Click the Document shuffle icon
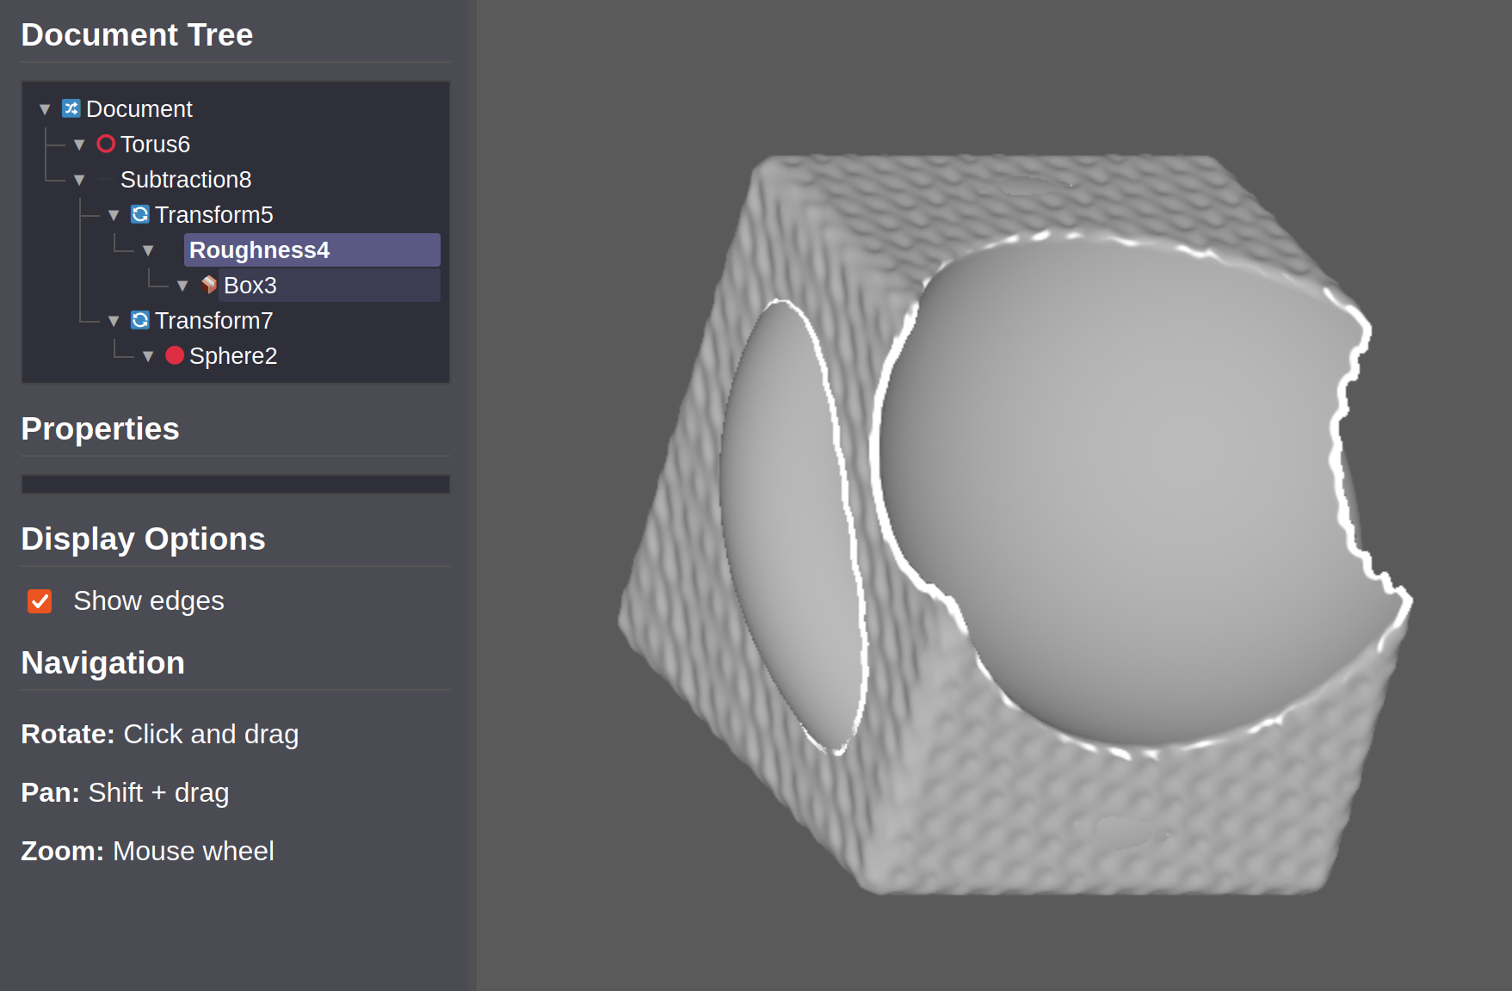The image size is (1512, 991). [71, 108]
